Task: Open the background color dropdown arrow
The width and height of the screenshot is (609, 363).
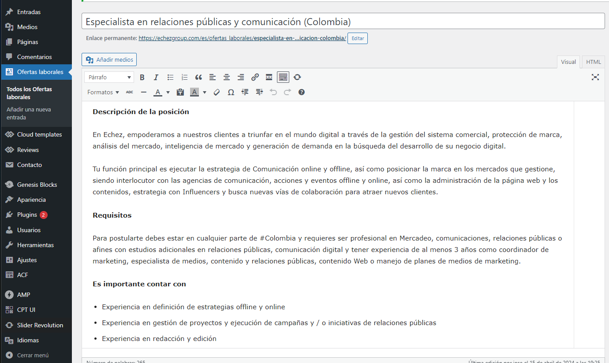Action: click(x=205, y=92)
